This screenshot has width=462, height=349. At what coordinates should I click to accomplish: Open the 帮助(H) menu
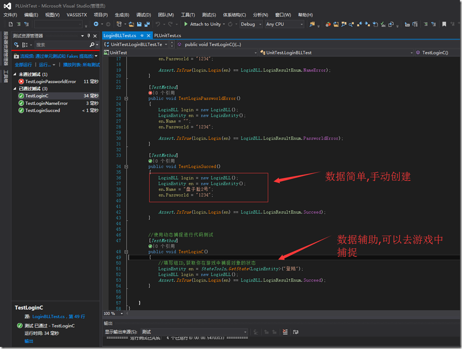click(x=305, y=15)
